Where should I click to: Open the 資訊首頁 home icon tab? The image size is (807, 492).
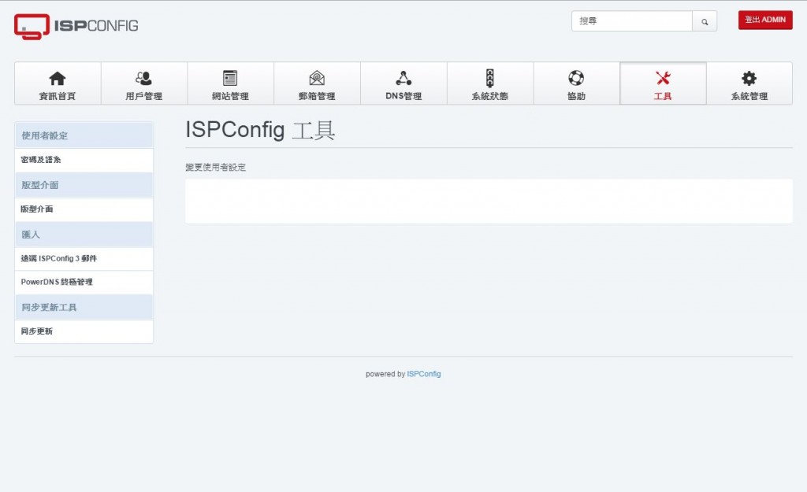tap(58, 83)
